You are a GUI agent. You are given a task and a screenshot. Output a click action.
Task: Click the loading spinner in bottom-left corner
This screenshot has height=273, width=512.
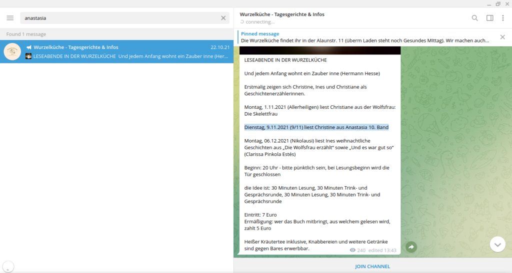pyautogui.click(x=8, y=266)
